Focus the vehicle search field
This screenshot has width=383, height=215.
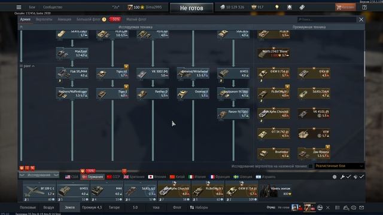click(327, 20)
